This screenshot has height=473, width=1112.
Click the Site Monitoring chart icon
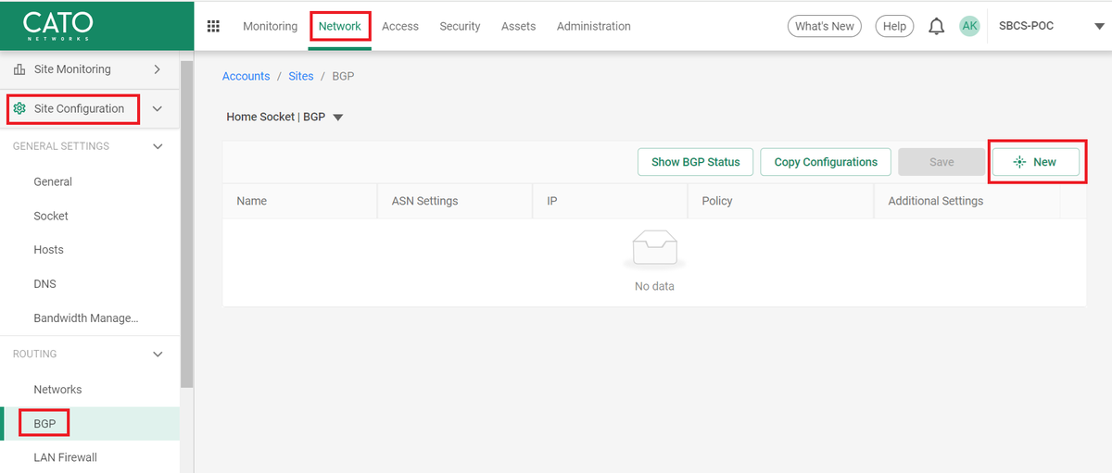[19, 69]
